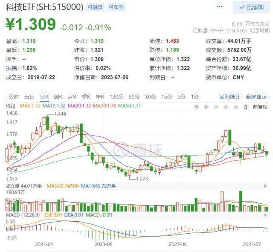Click the MA60:1.31 legend entry
The image size is (273, 252).
click(129, 106)
